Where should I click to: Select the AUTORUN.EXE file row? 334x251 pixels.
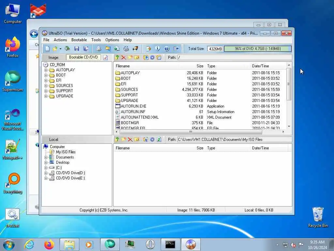[200, 106]
